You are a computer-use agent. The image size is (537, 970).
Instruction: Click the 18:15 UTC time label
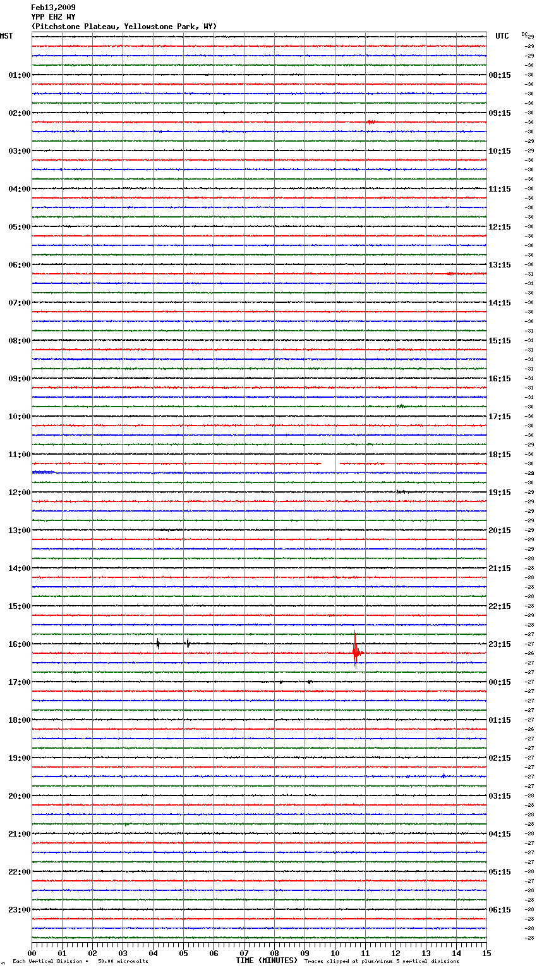pyautogui.click(x=500, y=455)
